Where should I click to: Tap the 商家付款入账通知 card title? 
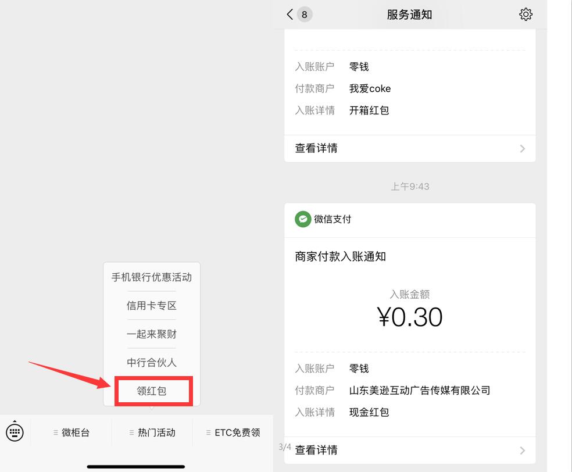point(341,256)
